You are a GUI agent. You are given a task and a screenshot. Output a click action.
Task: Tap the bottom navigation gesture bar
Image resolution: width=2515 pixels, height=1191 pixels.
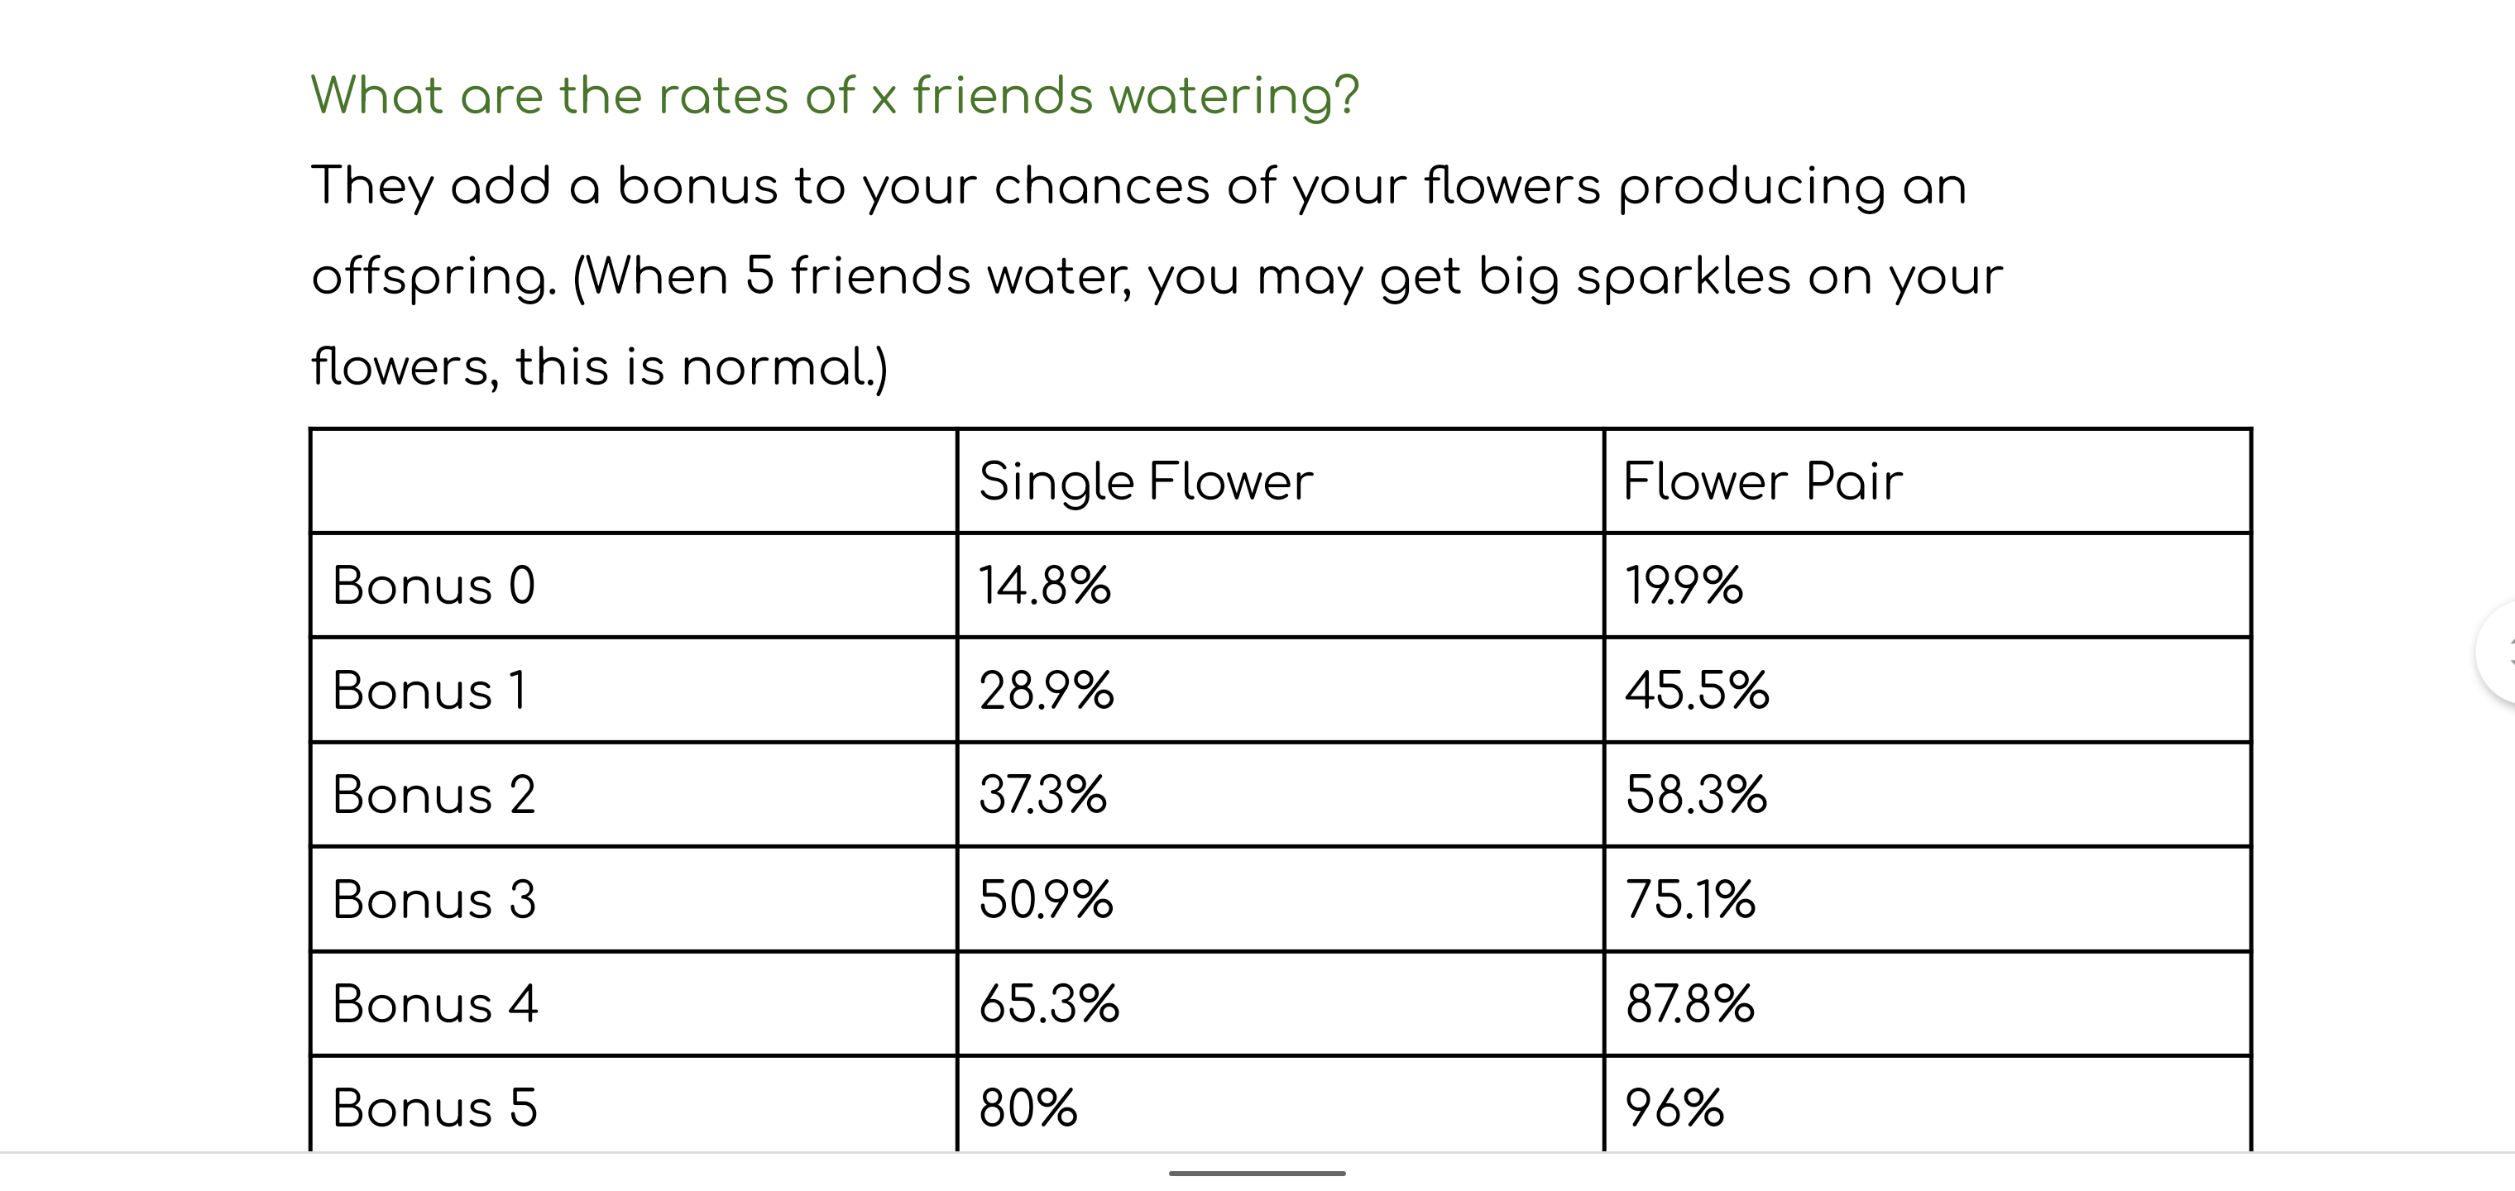click(x=1257, y=1173)
